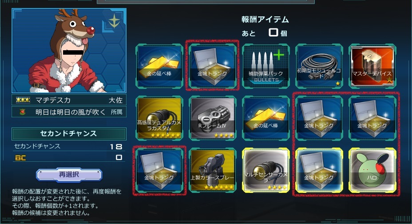Image resolution: width=412 pixels, height=224 pixels.
Task: Select the 高感度デュアルカメラカスタム item
Action: point(159,118)
